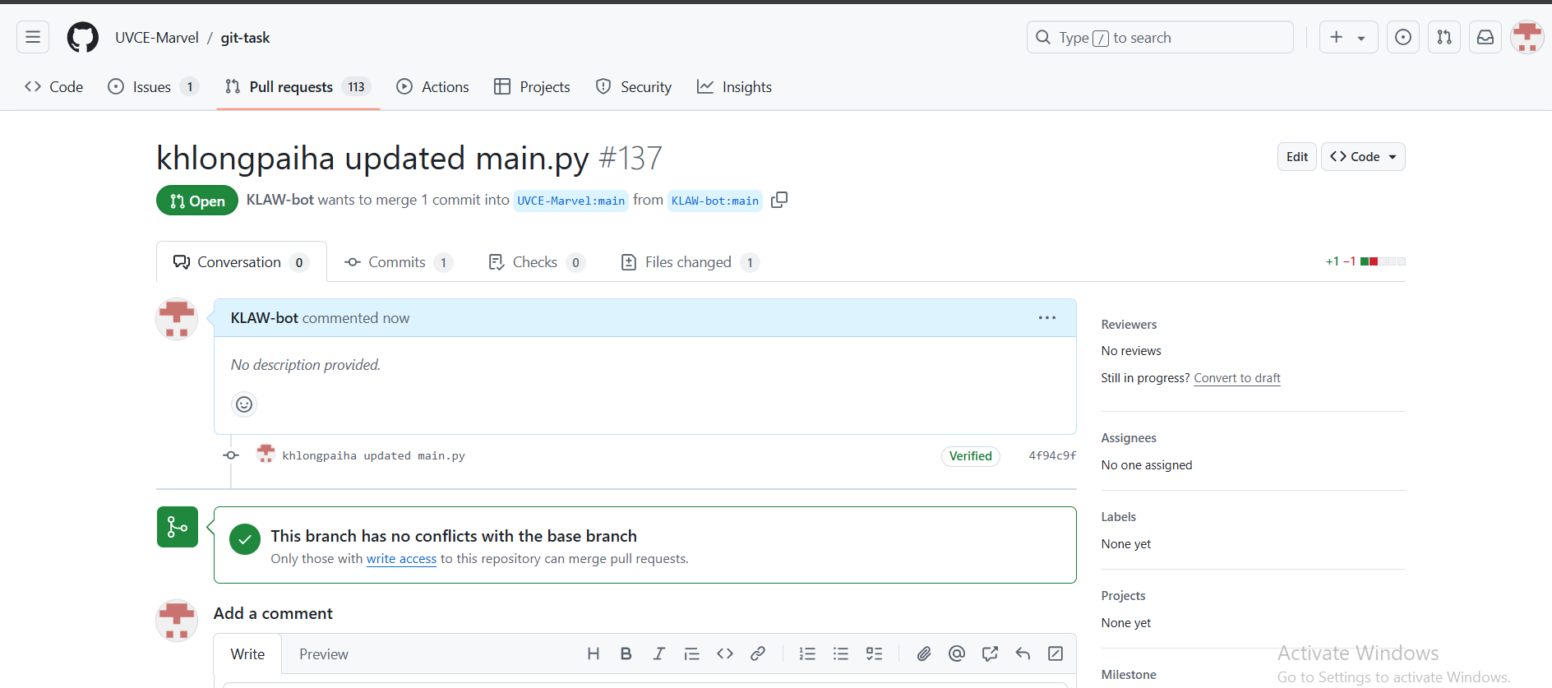Open the issues inbox icon in header

tap(1403, 37)
